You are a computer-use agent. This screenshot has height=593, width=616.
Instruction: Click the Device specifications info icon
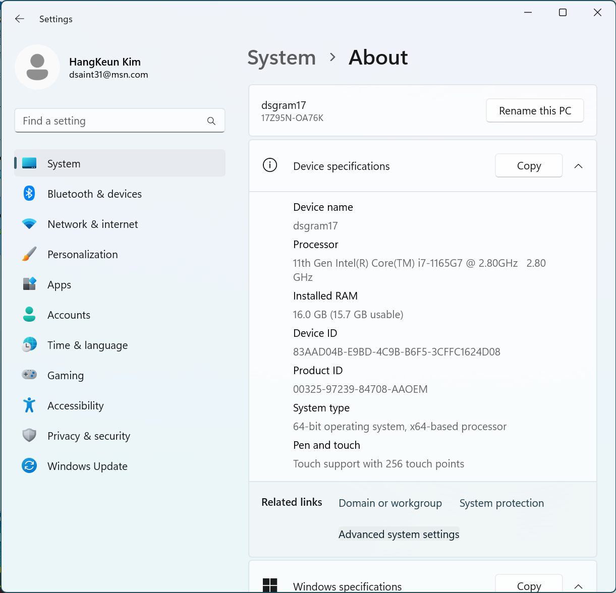[270, 165]
